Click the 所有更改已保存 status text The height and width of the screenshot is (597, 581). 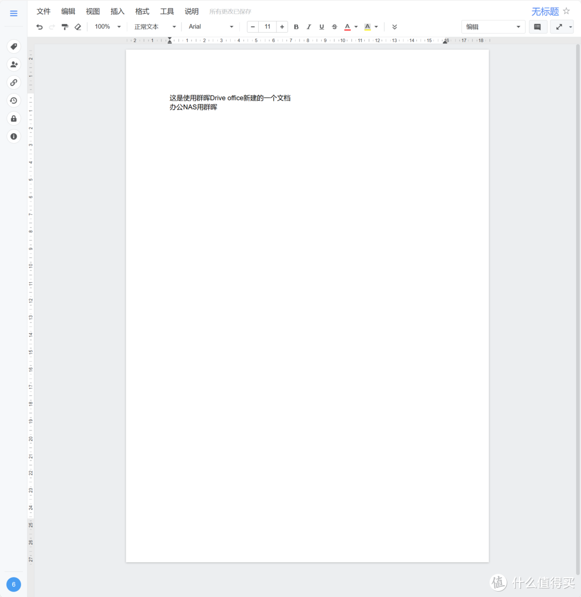[230, 11]
